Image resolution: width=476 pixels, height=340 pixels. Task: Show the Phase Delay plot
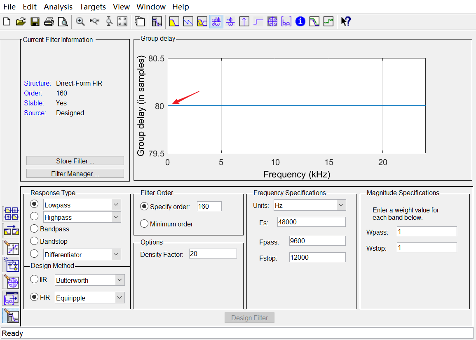[x=230, y=21]
